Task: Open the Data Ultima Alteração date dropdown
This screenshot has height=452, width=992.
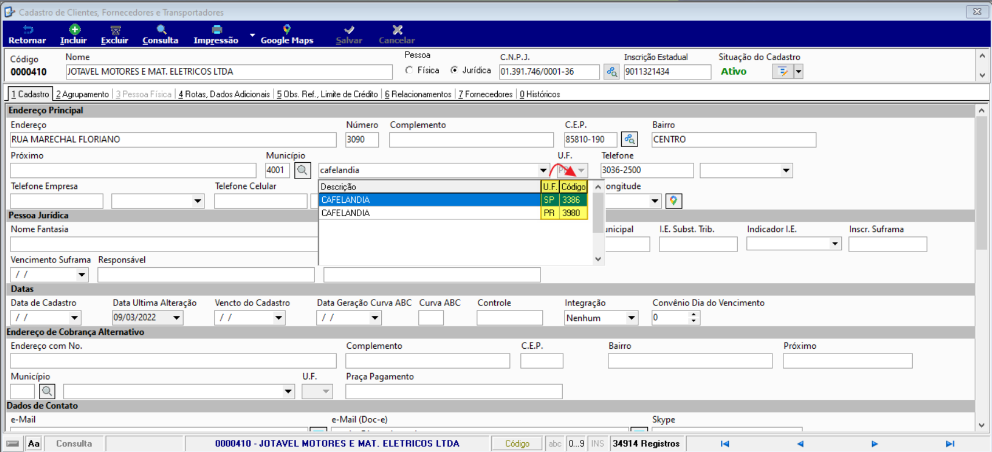Action: (x=177, y=318)
